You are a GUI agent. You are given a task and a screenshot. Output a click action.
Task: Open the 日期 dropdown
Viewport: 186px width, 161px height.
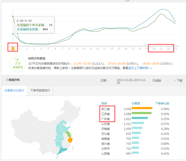[x=104, y=81]
